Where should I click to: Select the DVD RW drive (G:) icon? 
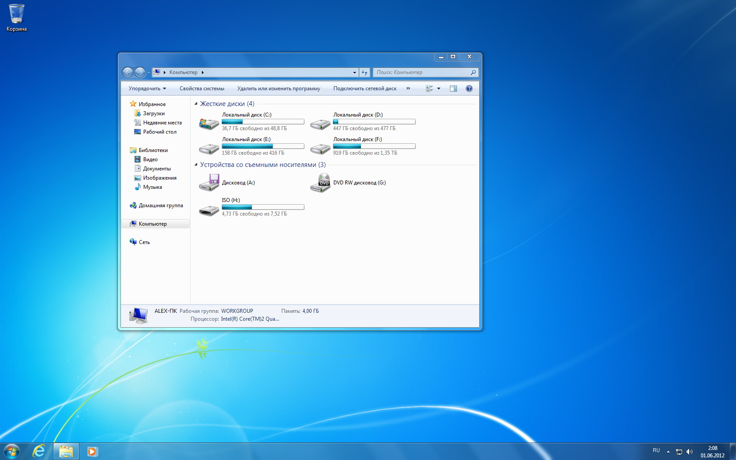pos(320,183)
